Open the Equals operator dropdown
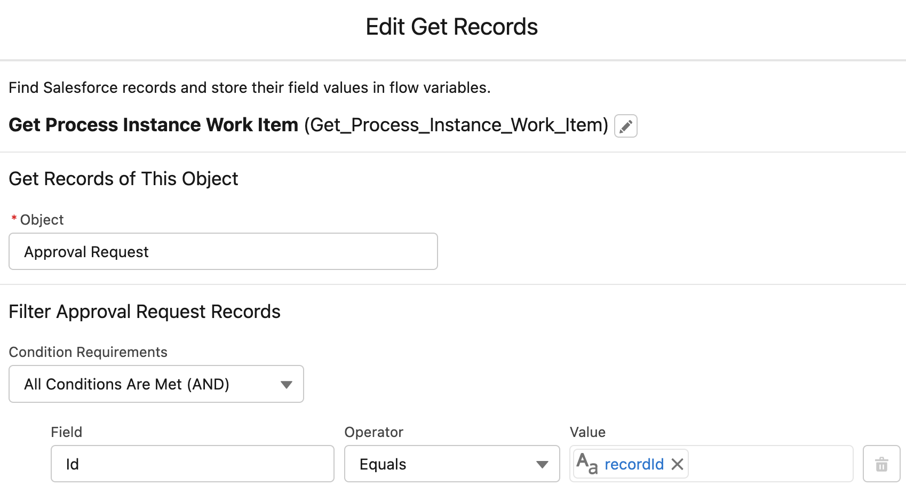 point(451,464)
